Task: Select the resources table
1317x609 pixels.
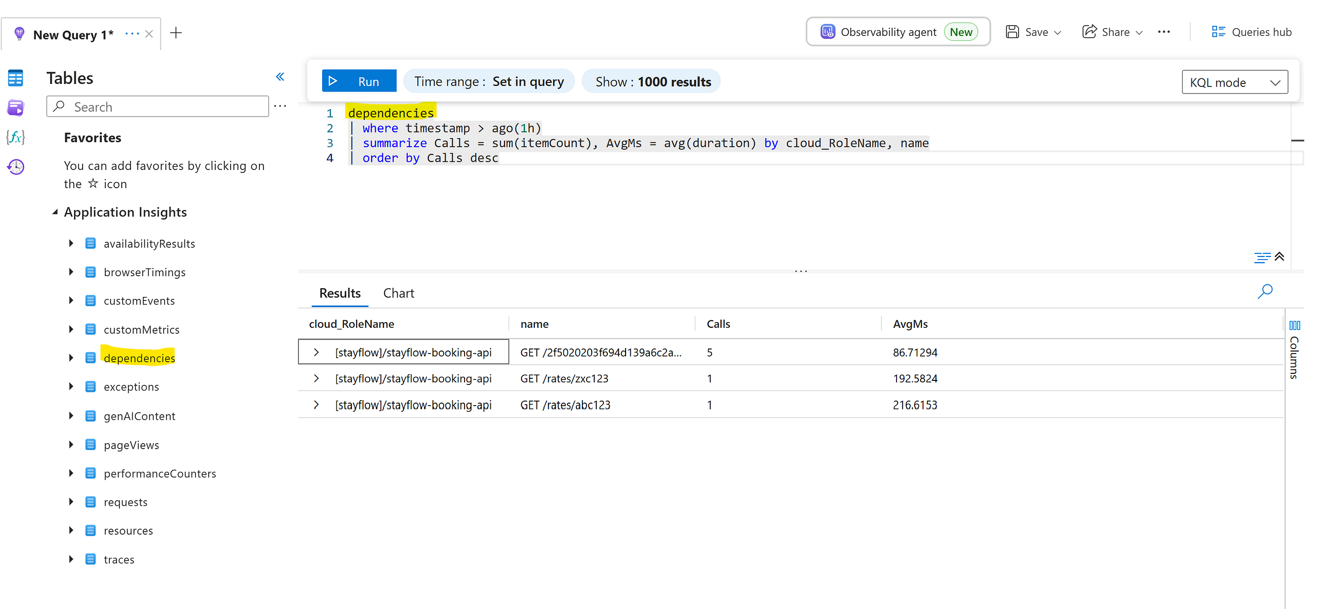Action: (x=128, y=531)
